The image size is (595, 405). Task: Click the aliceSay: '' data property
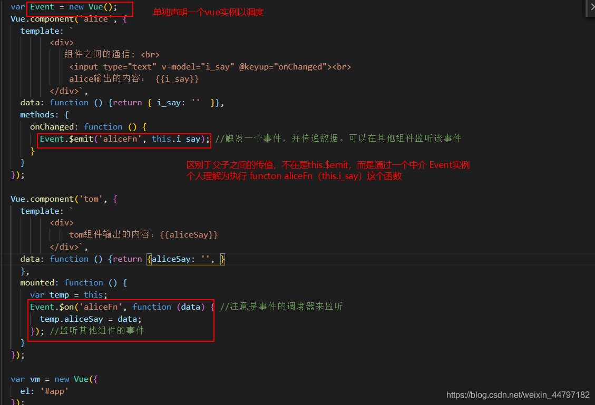pos(181,259)
